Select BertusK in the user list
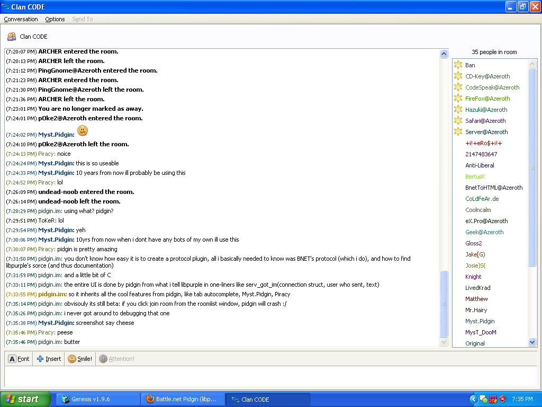Viewport: 542px width, 407px height. [475, 176]
